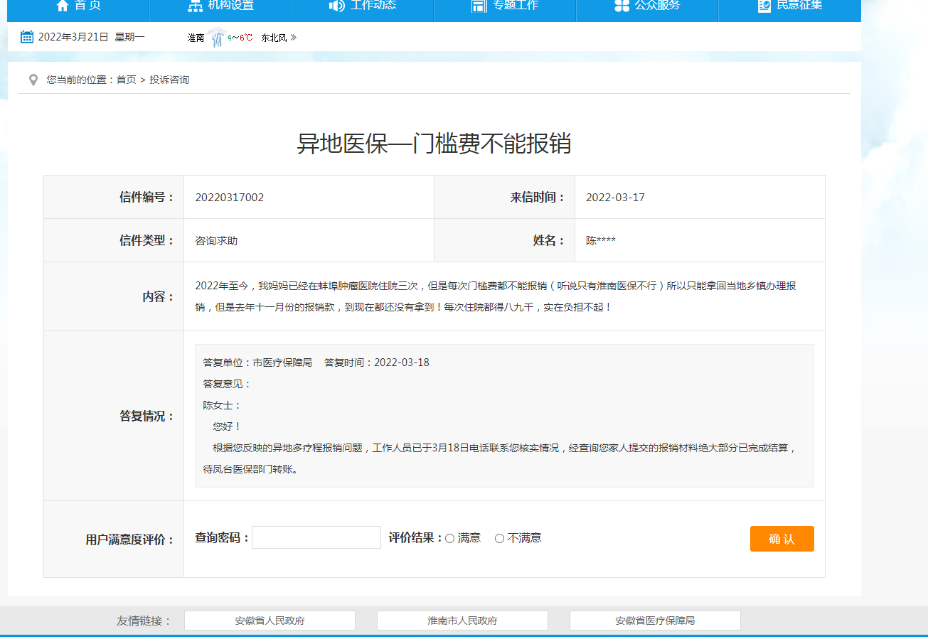The image size is (928, 639).
Task: Click the location pin in the breadcrumb bar
Action: (33, 80)
